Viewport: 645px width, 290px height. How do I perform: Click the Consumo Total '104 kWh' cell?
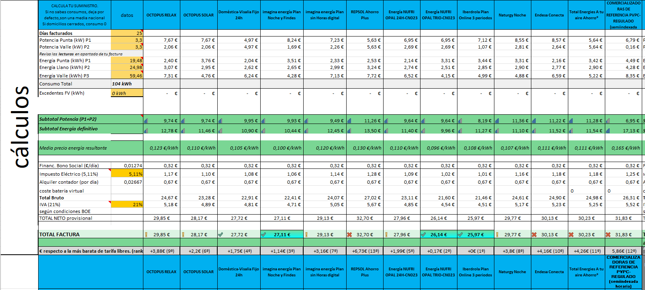coord(127,84)
